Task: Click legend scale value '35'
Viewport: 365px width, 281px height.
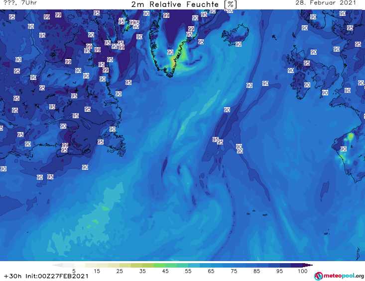Action: pos(142,271)
